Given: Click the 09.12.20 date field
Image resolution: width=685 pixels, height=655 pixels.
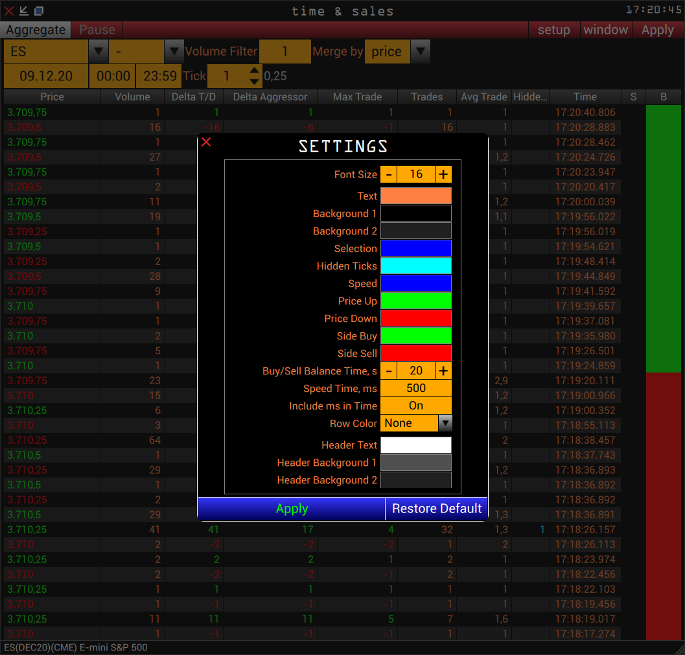Looking at the screenshot, I should coord(45,76).
